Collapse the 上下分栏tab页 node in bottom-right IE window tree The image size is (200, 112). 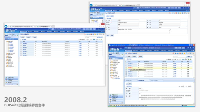tap(110, 77)
